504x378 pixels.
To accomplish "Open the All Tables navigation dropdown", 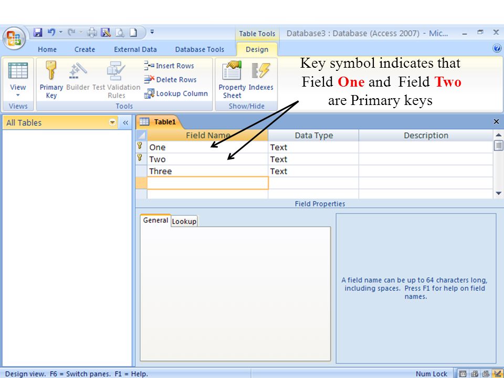I will 112,122.
